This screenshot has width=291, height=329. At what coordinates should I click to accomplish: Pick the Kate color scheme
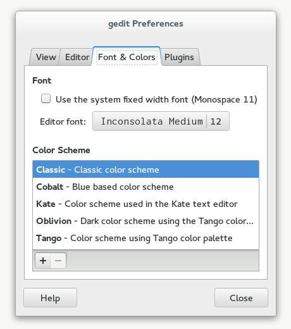(145, 204)
